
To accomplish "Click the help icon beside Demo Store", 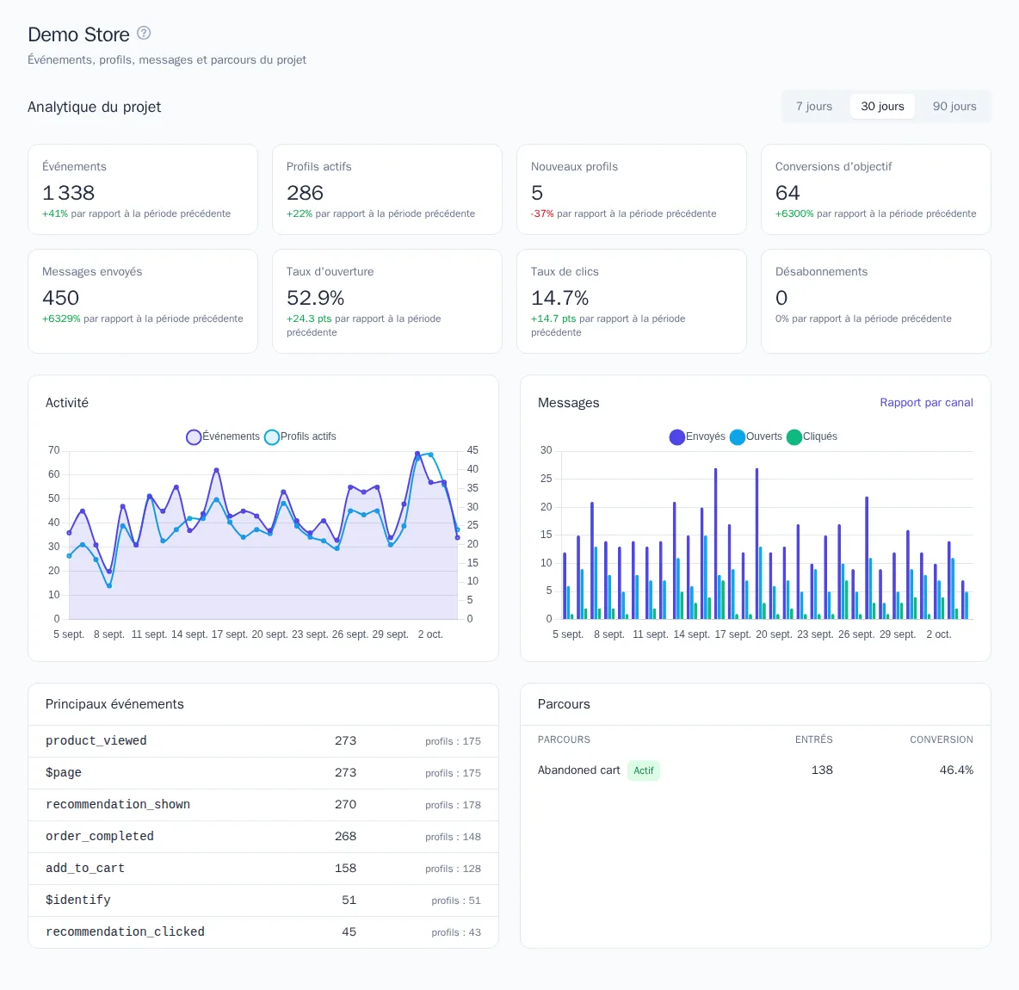I will point(144,34).
